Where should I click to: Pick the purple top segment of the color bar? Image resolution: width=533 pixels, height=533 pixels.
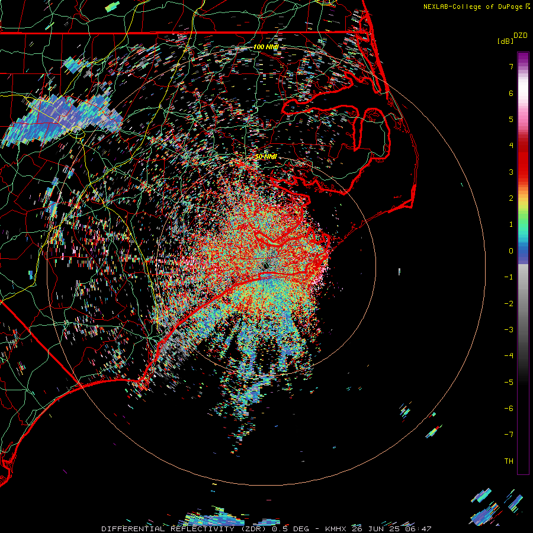523,59
